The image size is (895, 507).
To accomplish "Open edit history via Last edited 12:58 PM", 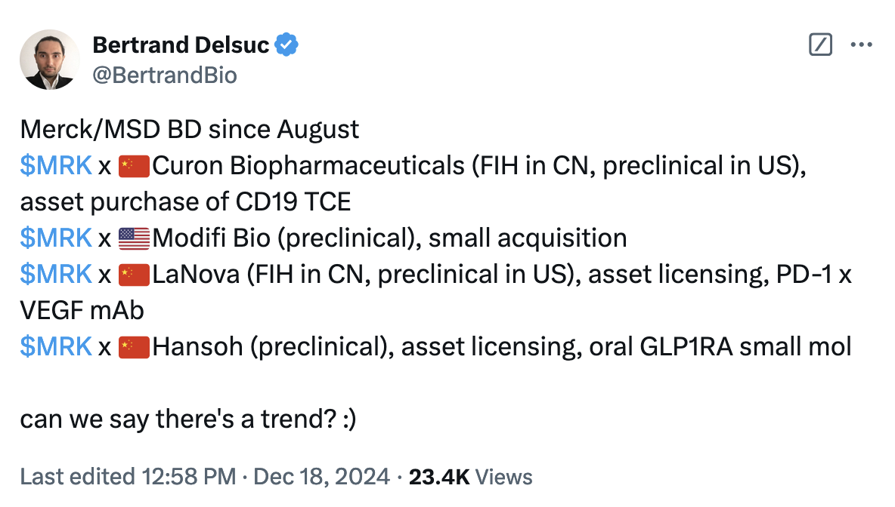I will [x=128, y=477].
